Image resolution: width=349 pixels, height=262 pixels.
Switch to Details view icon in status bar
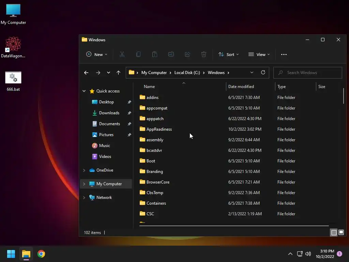[334, 233]
